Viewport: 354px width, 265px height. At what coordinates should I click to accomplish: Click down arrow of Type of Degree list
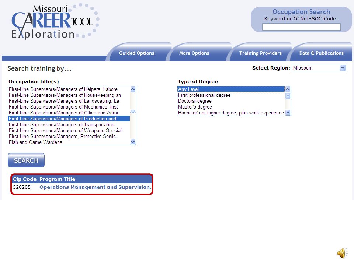(288, 113)
